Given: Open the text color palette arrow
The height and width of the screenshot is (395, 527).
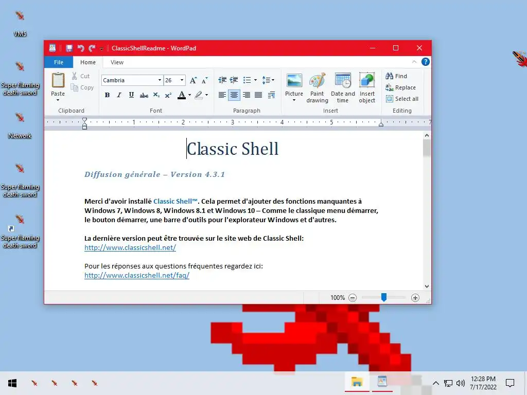Looking at the screenshot, I should pos(189,95).
